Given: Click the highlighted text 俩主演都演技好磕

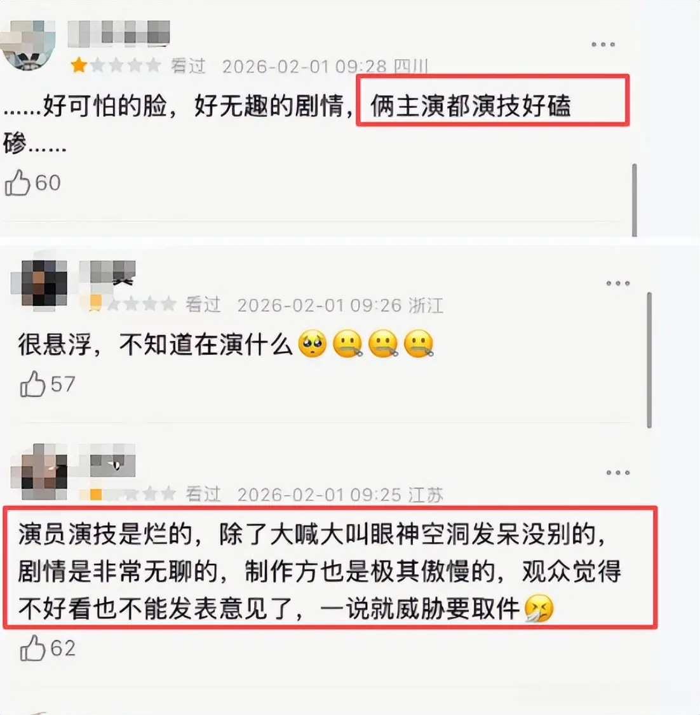Looking at the screenshot, I should 470,106.
